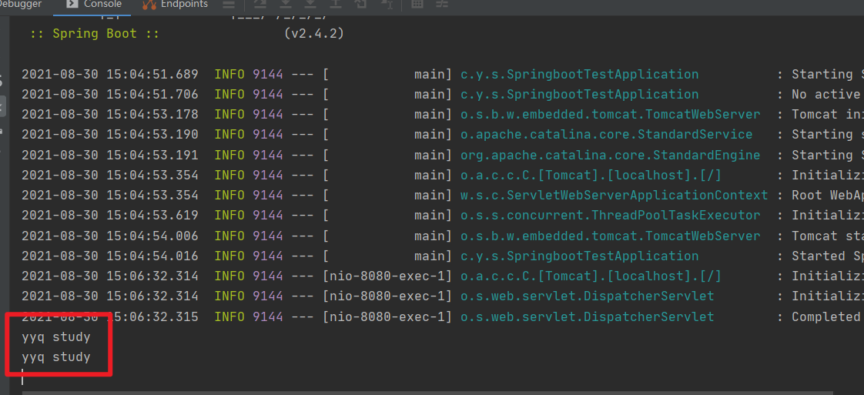Click logger o.apache.catalina.core.StandardService
Screen dimensions: 864x395
click(607, 135)
